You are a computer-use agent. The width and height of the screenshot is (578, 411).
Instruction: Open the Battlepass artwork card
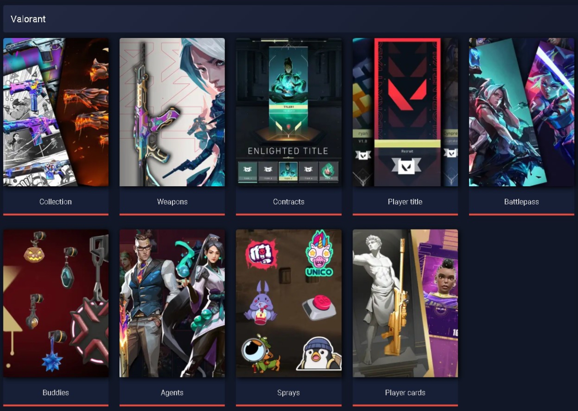click(x=522, y=112)
